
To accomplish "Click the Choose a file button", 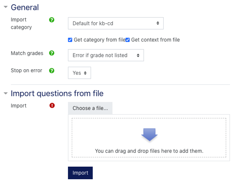I will [x=90, y=108].
